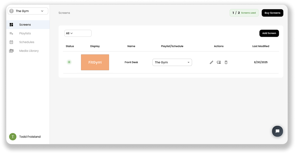
Task: Open the FitGym display thumbnail
Action: pyautogui.click(x=95, y=62)
